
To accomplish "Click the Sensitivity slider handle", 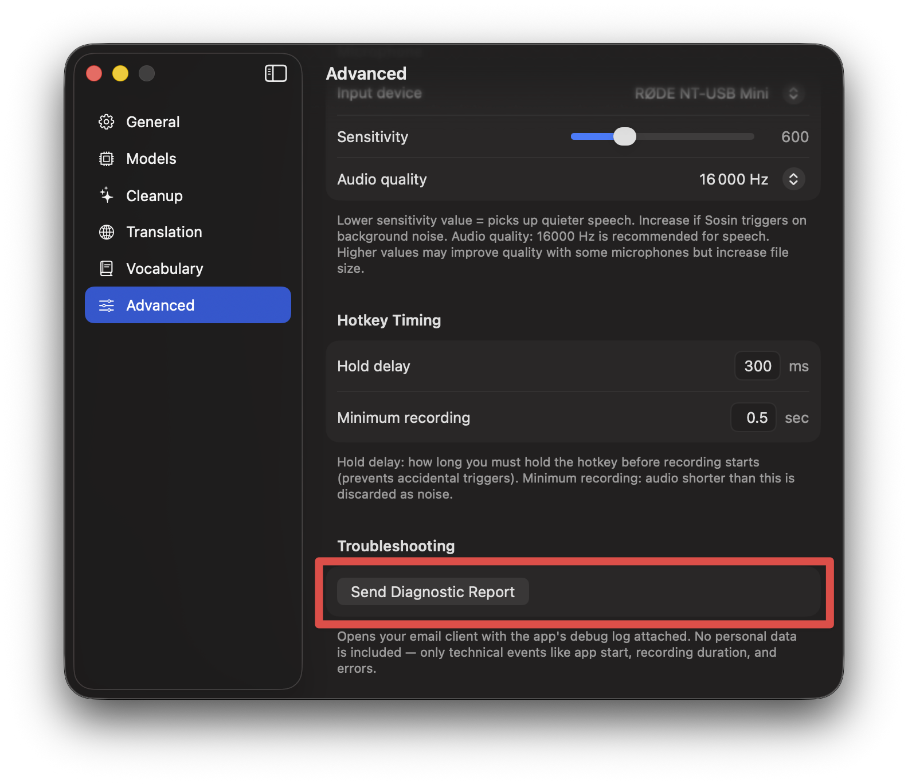I will [624, 136].
